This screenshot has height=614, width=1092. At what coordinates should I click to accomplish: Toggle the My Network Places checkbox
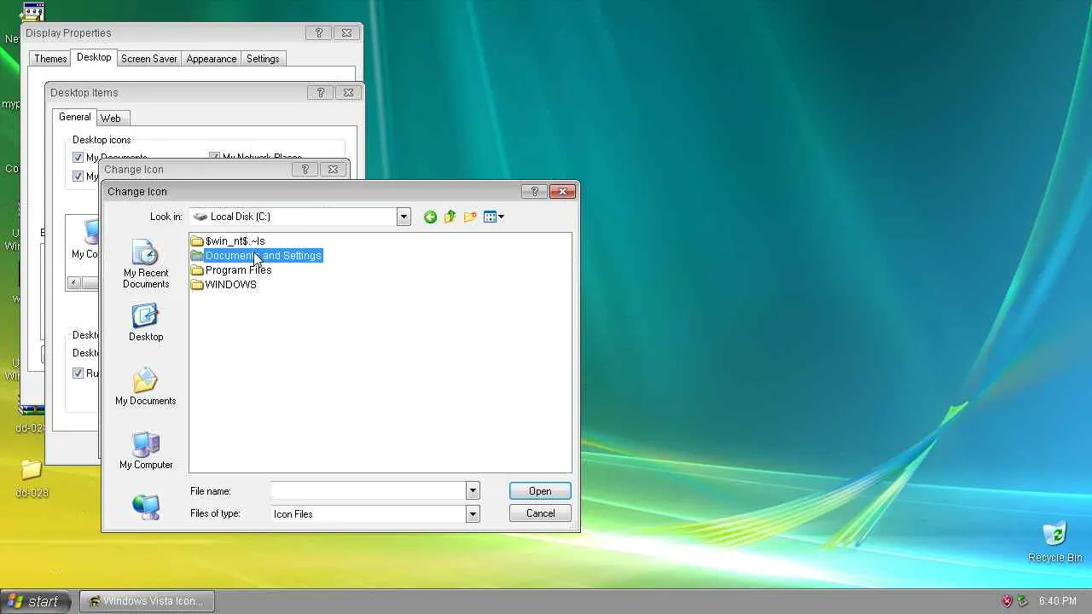[214, 158]
